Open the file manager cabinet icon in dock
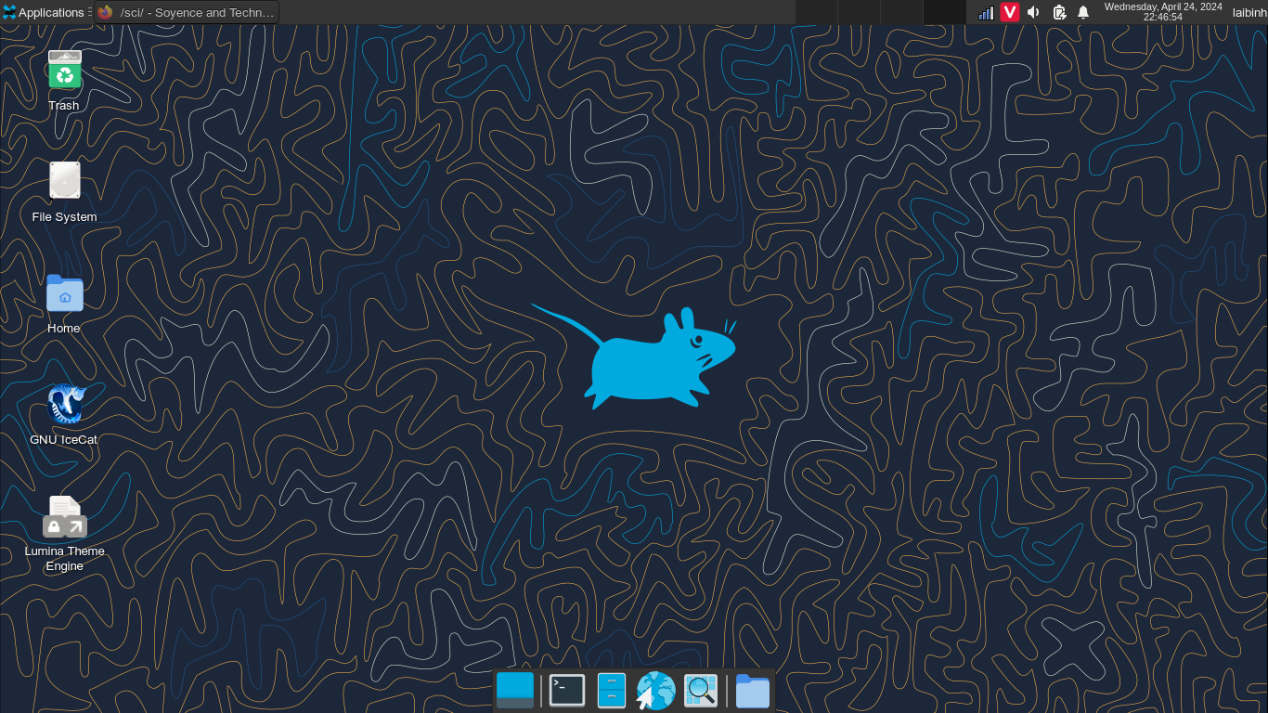Image resolution: width=1268 pixels, height=713 pixels. [612, 691]
